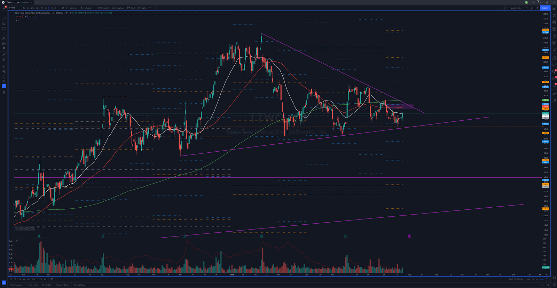Click the earnings marker near February
Image resolution: width=557 pixels, height=288 pixels.
click(x=261, y=236)
